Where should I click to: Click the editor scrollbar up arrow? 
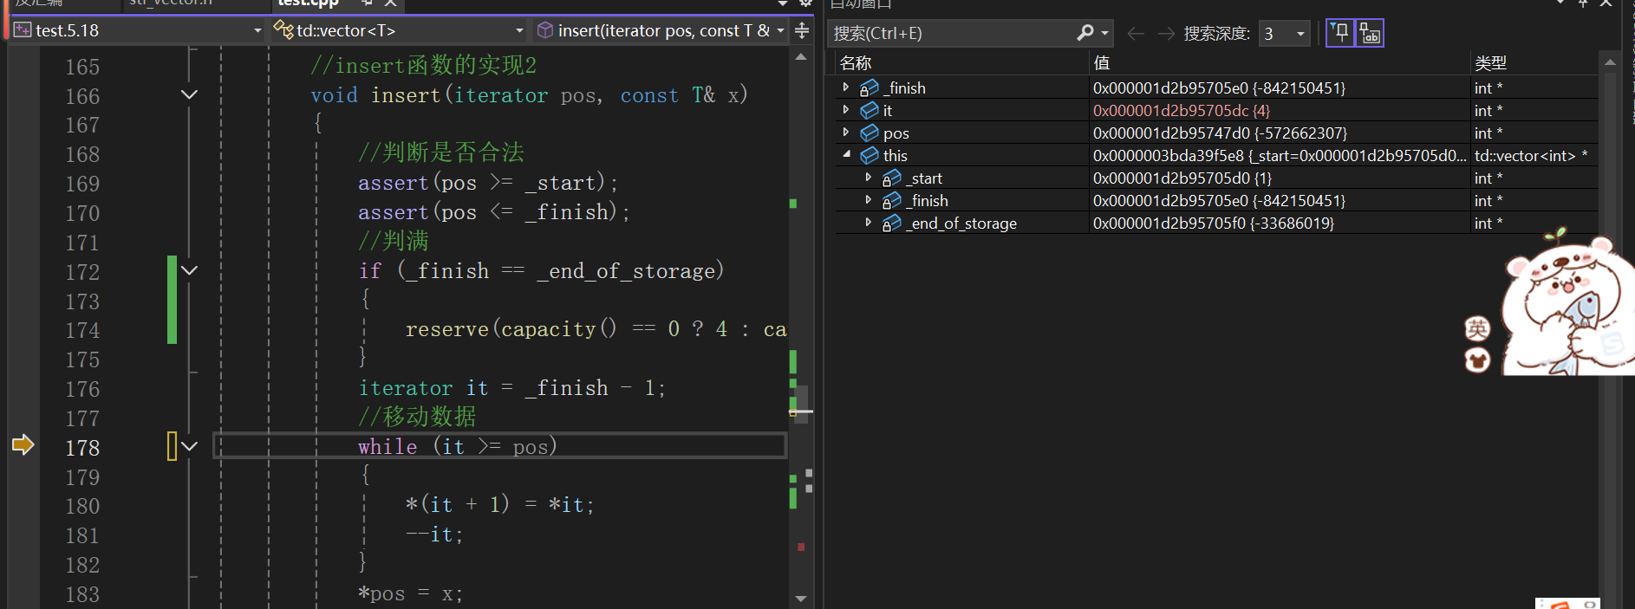tap(801, 57)
